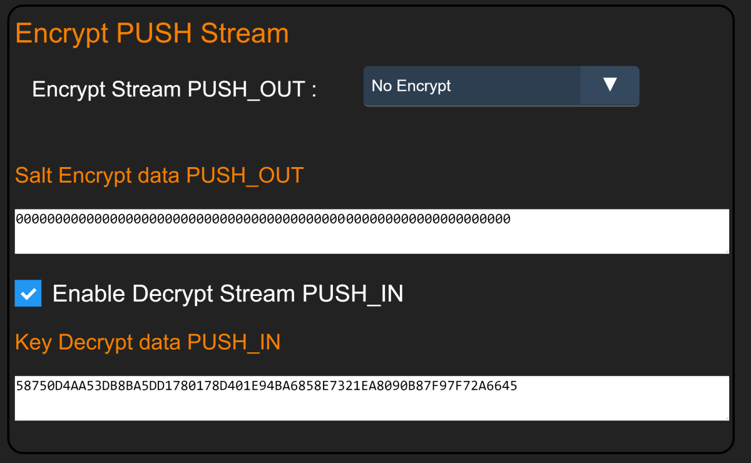Click the 'No Encrypt' selected option text
This screenshot has width=751, height=463.
coord(411,86)
